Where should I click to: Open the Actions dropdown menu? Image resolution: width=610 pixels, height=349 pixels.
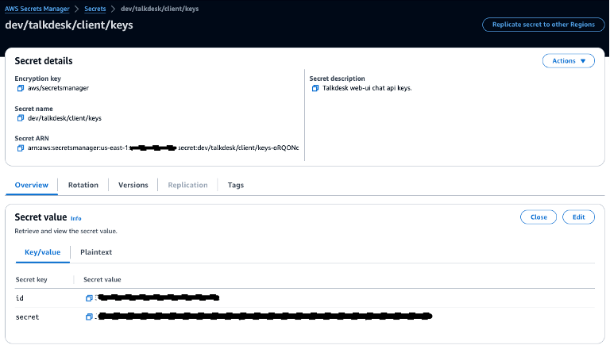[569, 61]
